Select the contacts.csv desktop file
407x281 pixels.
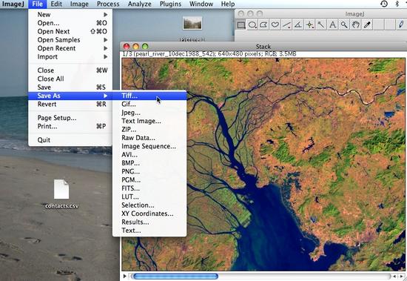[61, 194]
